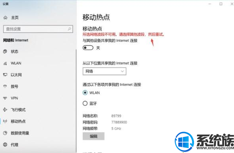
Task: Click the home icon beside 主页
Action: pyautogui.click(x=6, y=17)
